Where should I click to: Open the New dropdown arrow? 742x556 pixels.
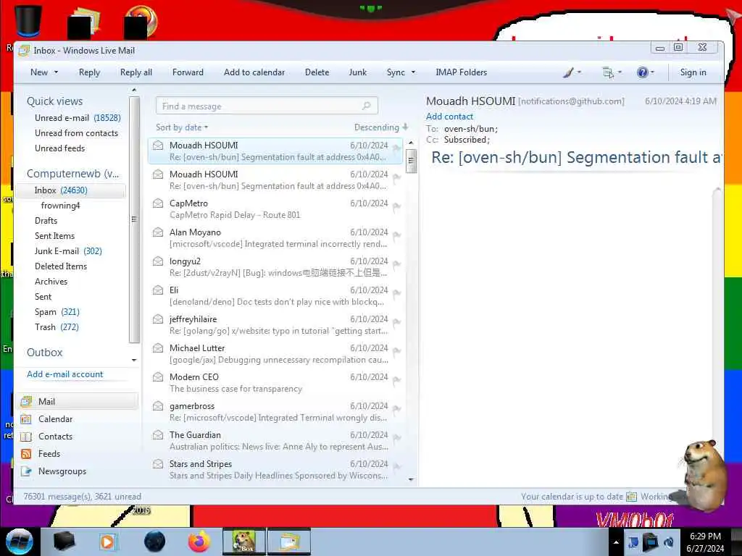coord(57,72)
